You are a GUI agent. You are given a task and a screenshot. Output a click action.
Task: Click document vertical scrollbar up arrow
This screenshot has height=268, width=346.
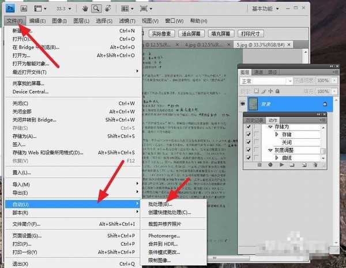pos(306,52)
